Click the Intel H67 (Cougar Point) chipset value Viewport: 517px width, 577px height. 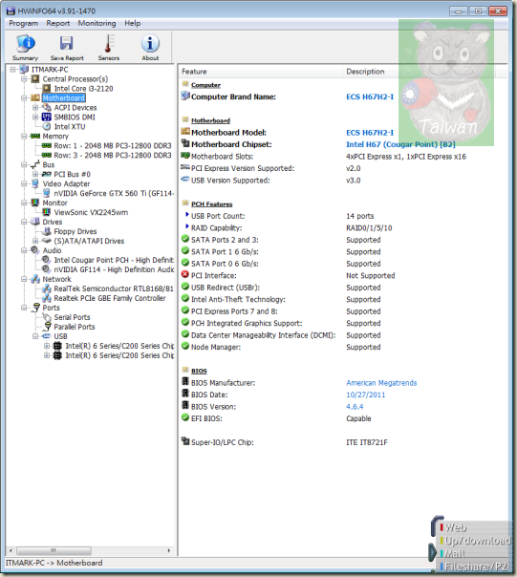tap(400, 144)
